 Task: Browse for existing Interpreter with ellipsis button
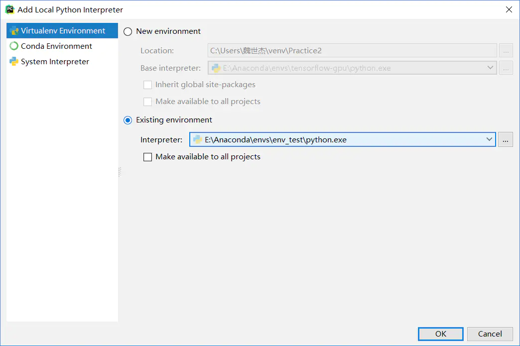click(x=506, y=139)
